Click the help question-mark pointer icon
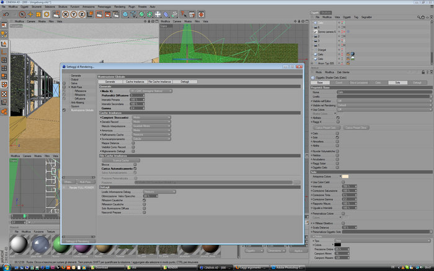This screenshot has width=434, height=271. [x=184, y=14]
